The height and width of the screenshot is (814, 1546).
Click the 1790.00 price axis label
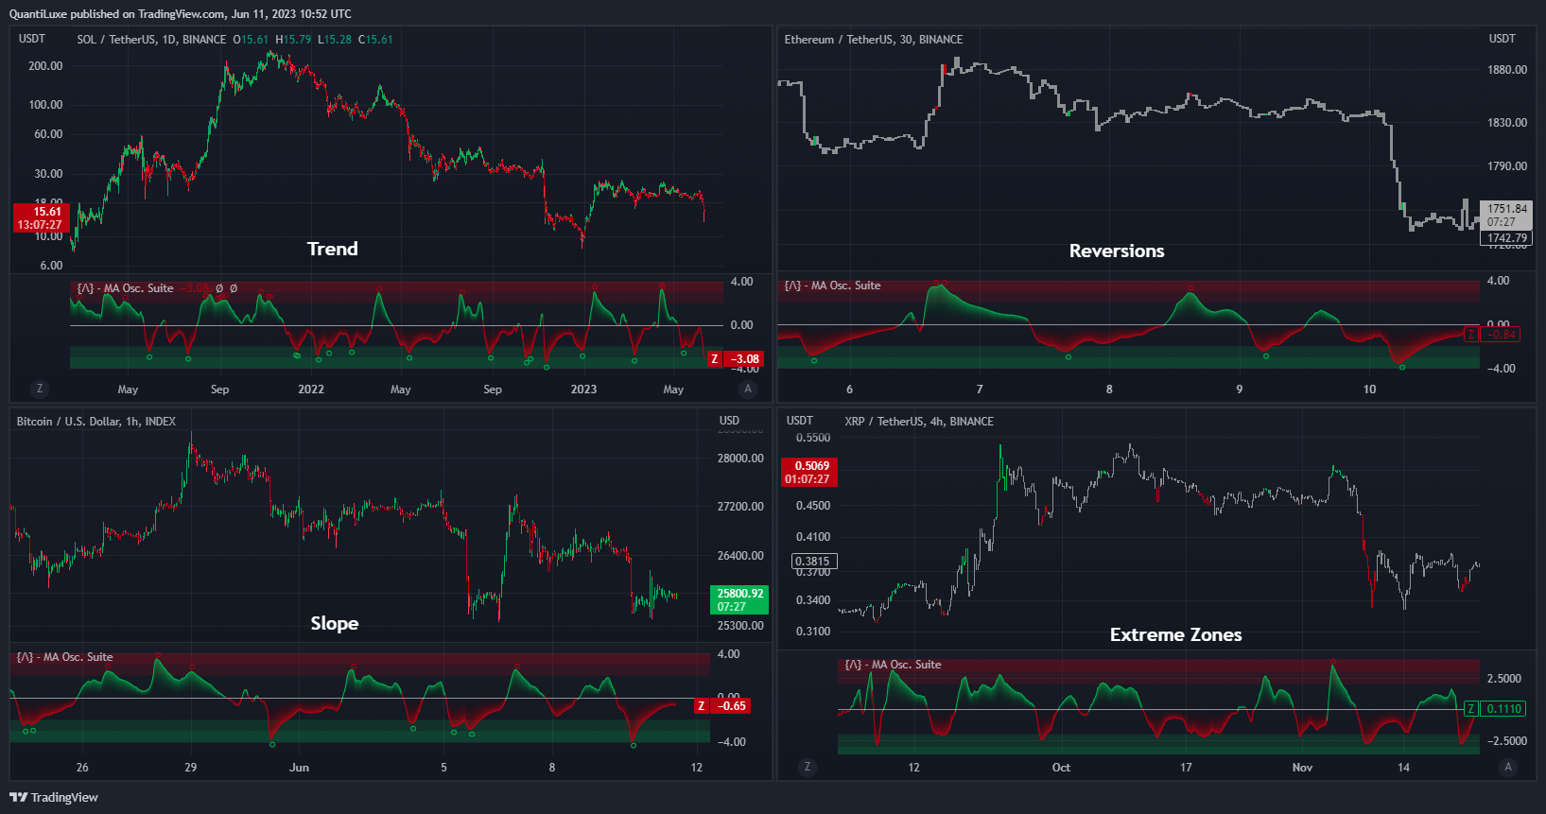tap(1507, 166)
